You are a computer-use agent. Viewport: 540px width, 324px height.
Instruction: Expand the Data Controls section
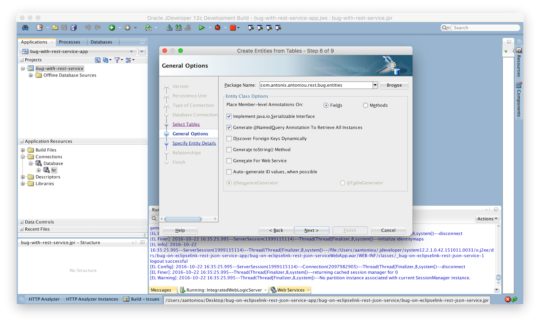(22, 222)
